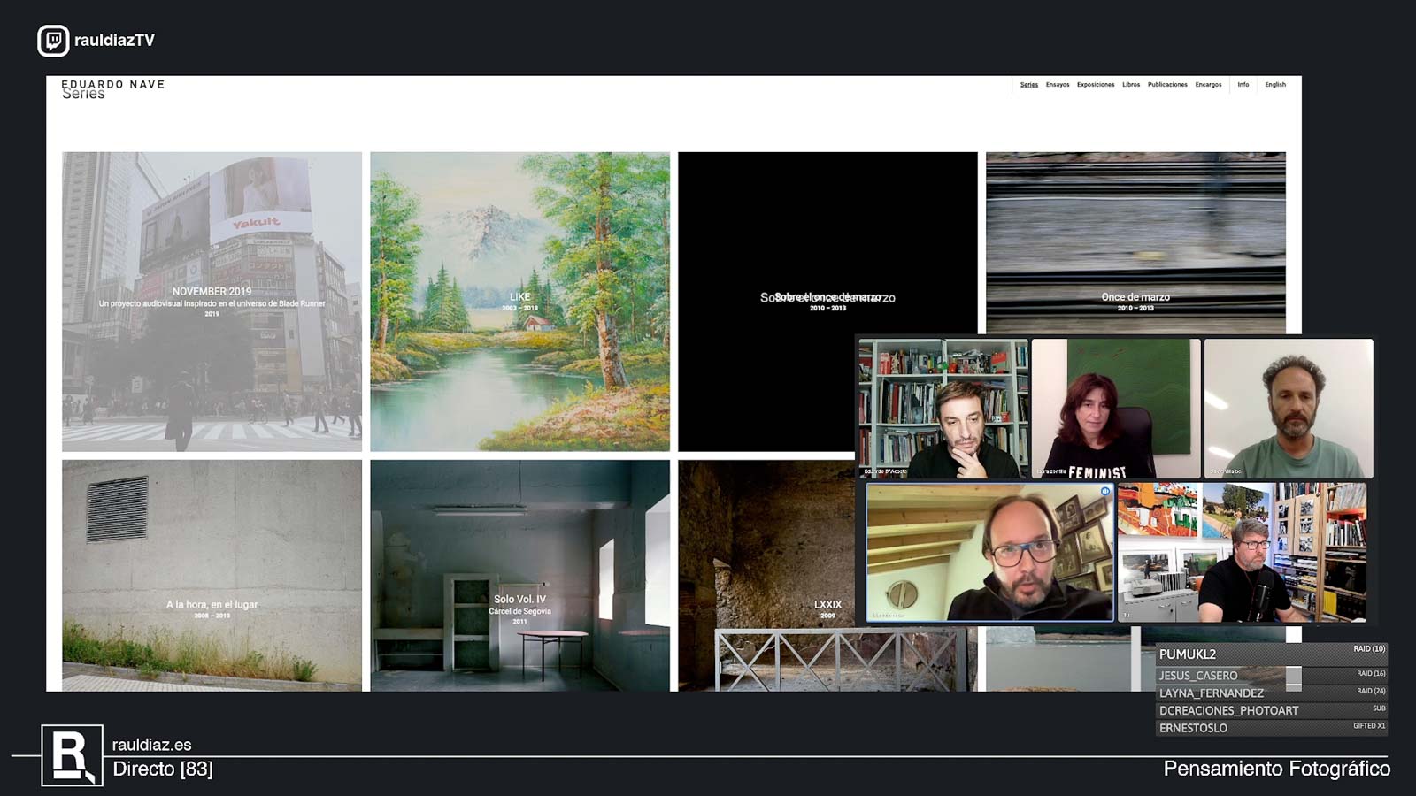Select the black Sobre el once de marzo tile
This screenshot has width=1416, height=796.
827,248
